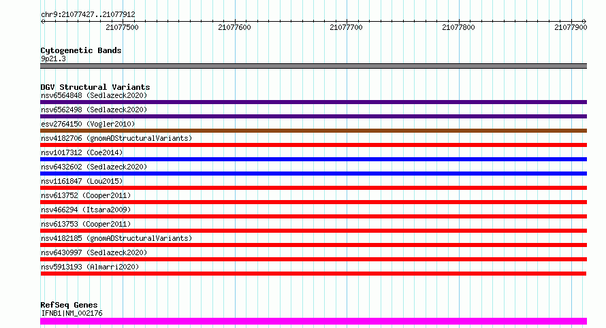Select the red bar under nsv1161847
This screenshot has height=328, width=606.
point(313,188)
